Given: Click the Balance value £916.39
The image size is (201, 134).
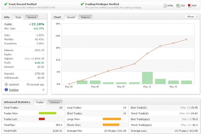Looking at the screenshot, I should (40, 50).
